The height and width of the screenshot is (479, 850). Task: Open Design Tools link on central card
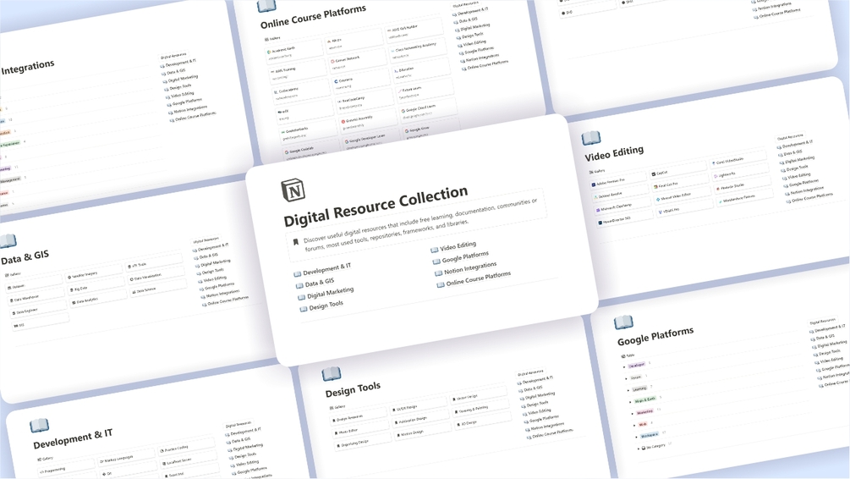coord(326,306)
